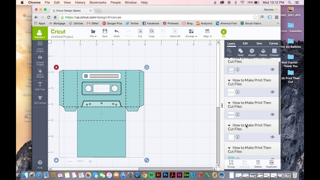Open the America First bookmark
The image size is (320, 180).
coord(226,23)
